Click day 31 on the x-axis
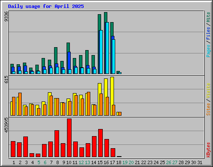 pos(200,162)
